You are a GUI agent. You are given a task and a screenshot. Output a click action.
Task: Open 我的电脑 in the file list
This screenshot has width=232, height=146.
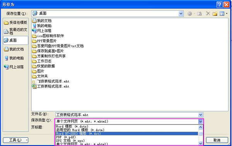42,26
